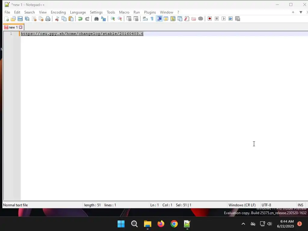Launch Google Chrome from the taskbar
Viewport: 308px width, 231px height.
coord(174,224)
